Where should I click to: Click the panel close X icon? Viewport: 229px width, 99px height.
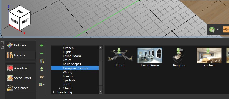click(2, 43)
